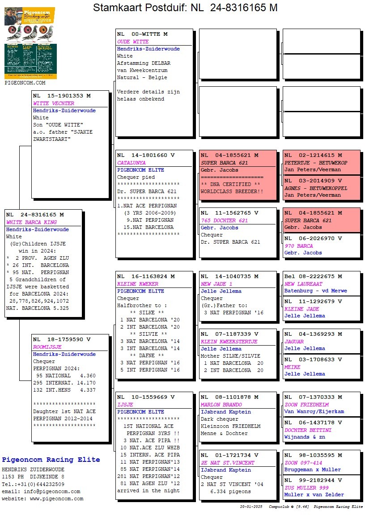Select the 765 DOCHTER 621 entry

click(224, 220)
